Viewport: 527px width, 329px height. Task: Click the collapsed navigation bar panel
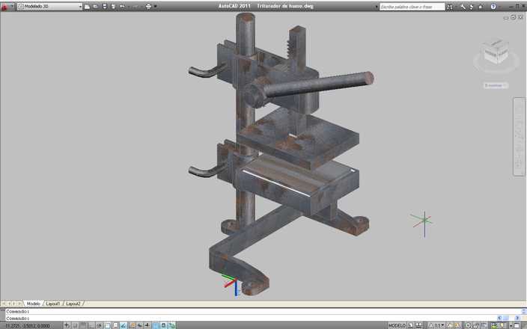(x=520, y=136)
